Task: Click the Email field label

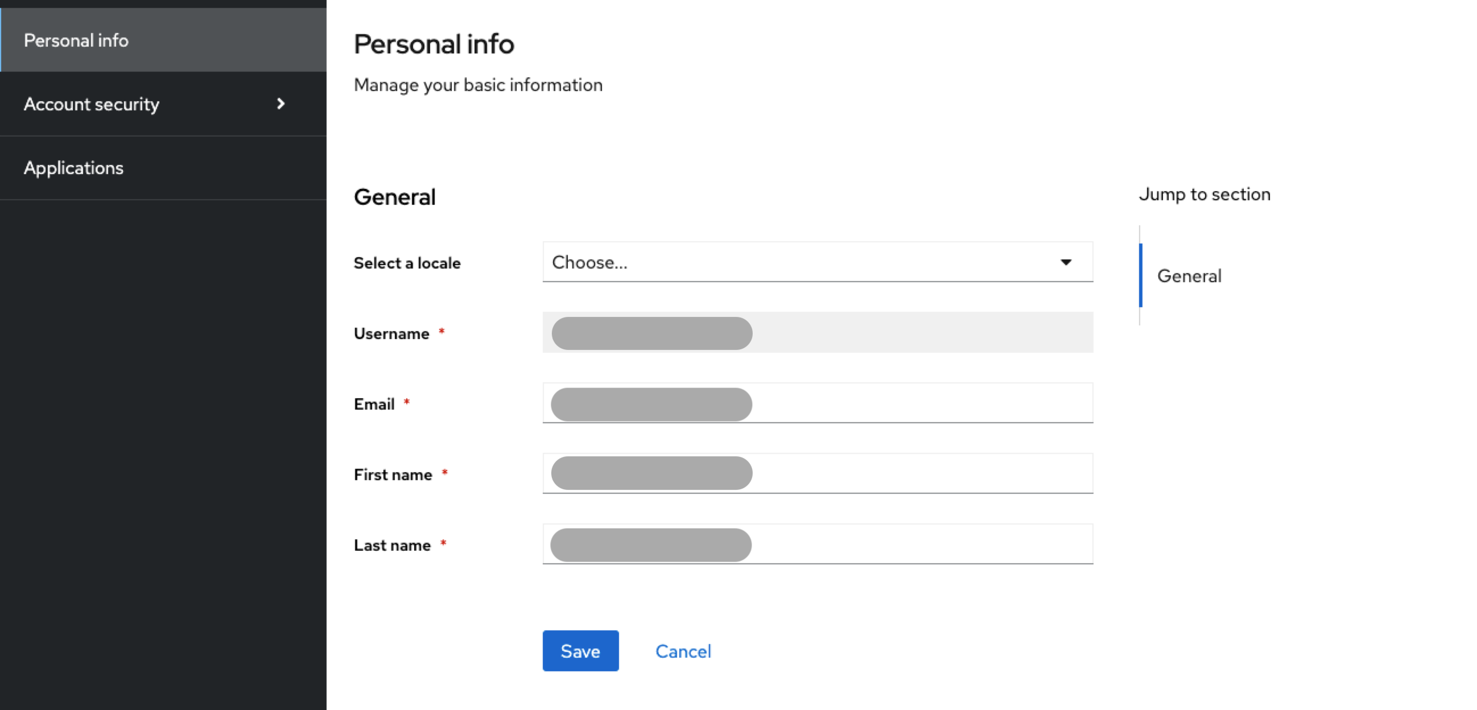Action: click(x=374, y=404)
